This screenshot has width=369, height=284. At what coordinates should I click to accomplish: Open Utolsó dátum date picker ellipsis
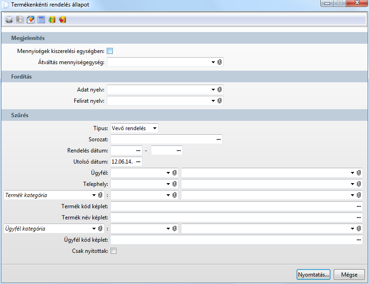click(x=138, y=162)
